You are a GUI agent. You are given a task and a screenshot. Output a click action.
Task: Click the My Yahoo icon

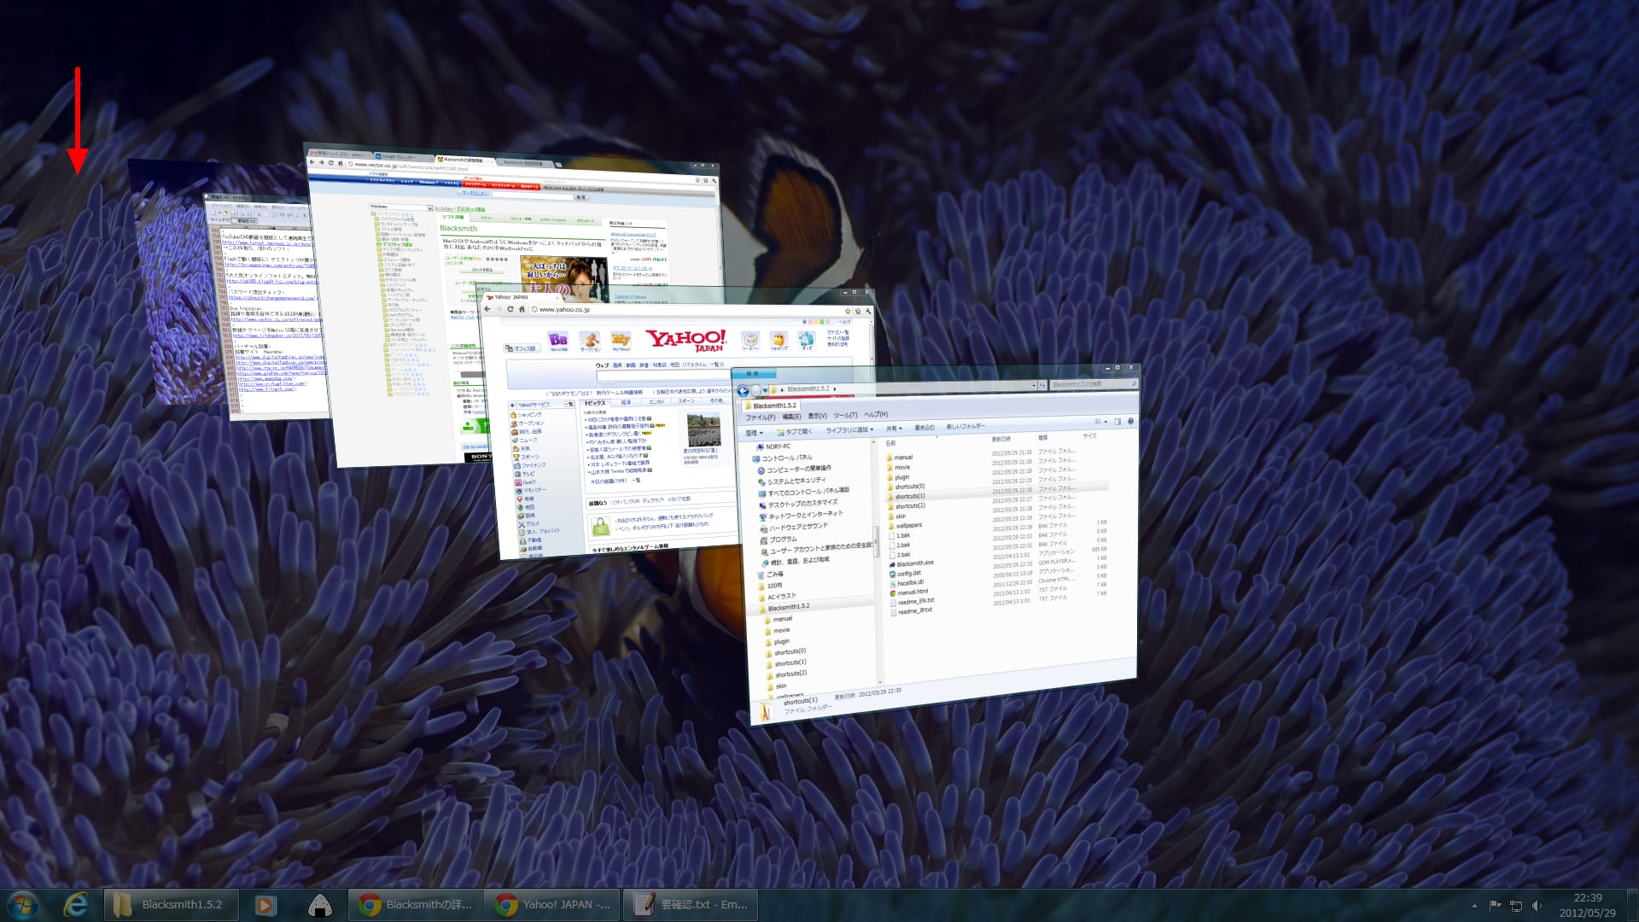621,340
